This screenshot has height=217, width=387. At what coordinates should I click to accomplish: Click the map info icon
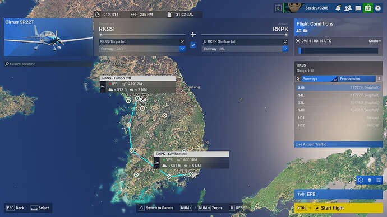[361, 180]
